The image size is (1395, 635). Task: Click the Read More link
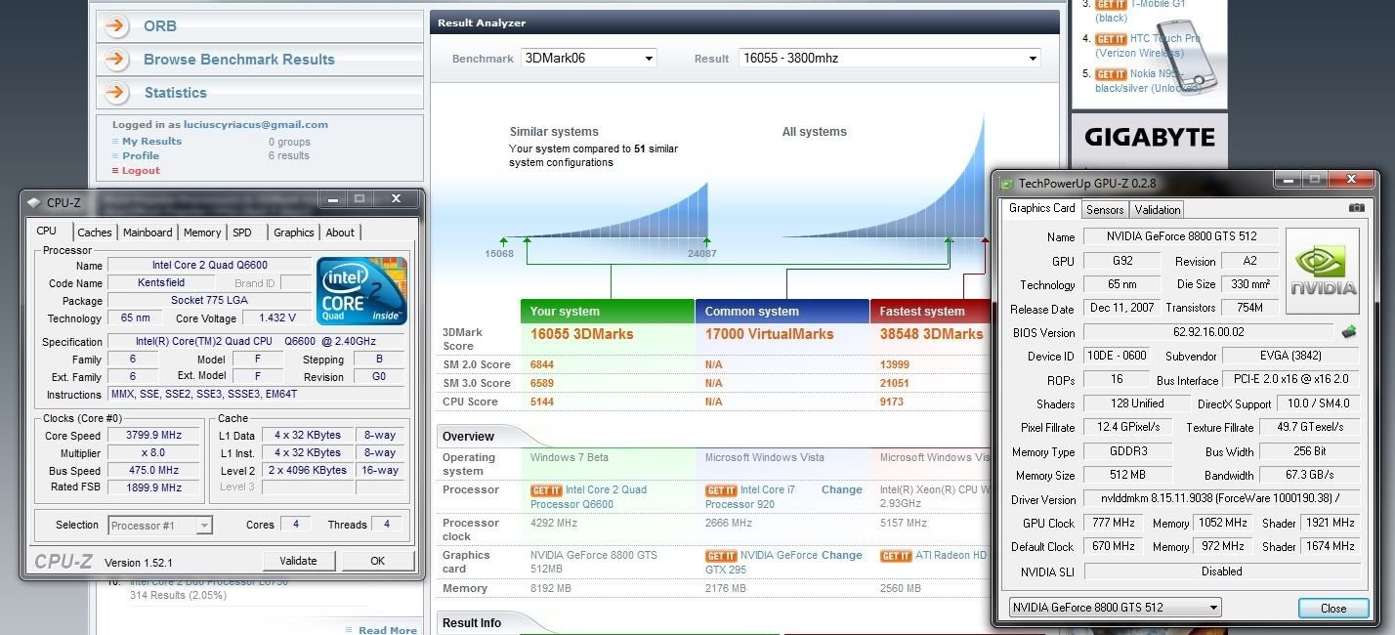click(388, 630)
